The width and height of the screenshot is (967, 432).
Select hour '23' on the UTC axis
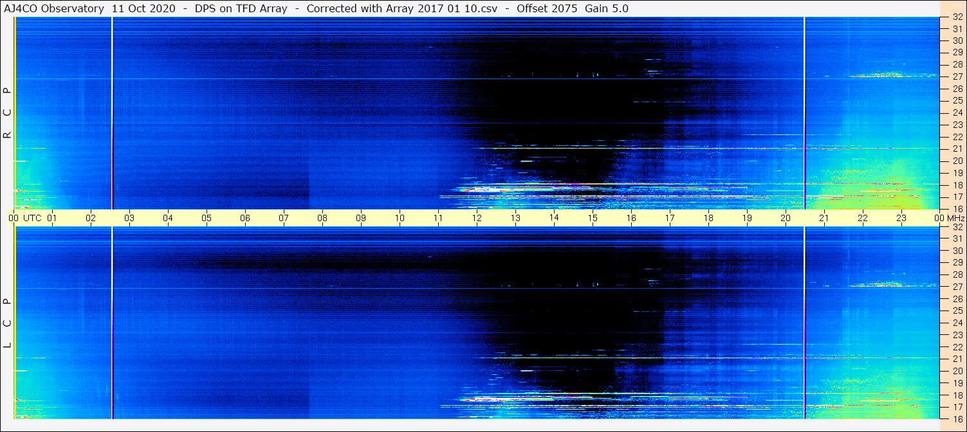pyautogui.click(x=901, y=218)
